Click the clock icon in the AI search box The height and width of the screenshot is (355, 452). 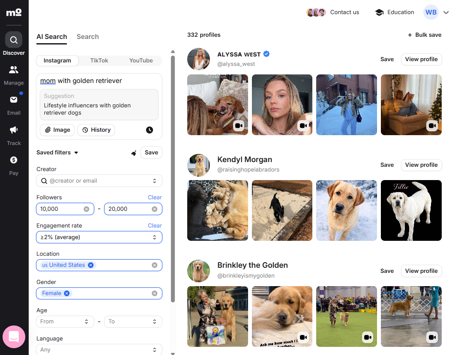[x=150, y=130]
